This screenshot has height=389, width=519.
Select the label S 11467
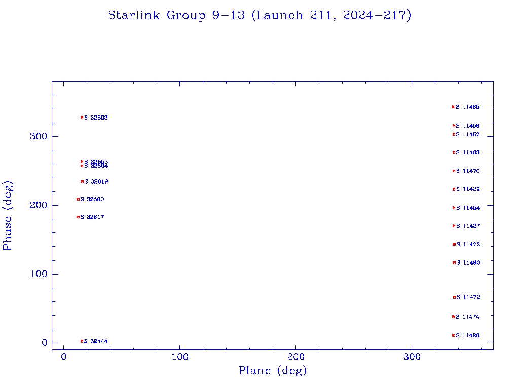tap(468, 134)
